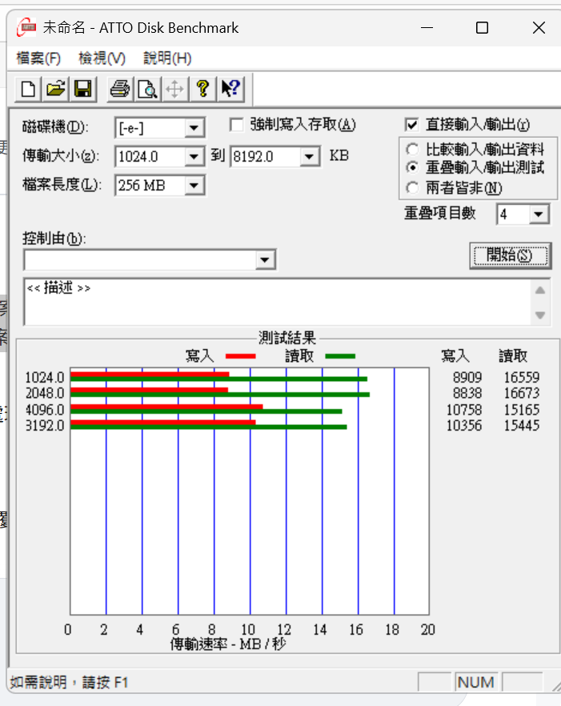Click the red write bar for 4096.0
Viewport: 561px width, 706px height.
pyautogui.click(x=166, y=407)
